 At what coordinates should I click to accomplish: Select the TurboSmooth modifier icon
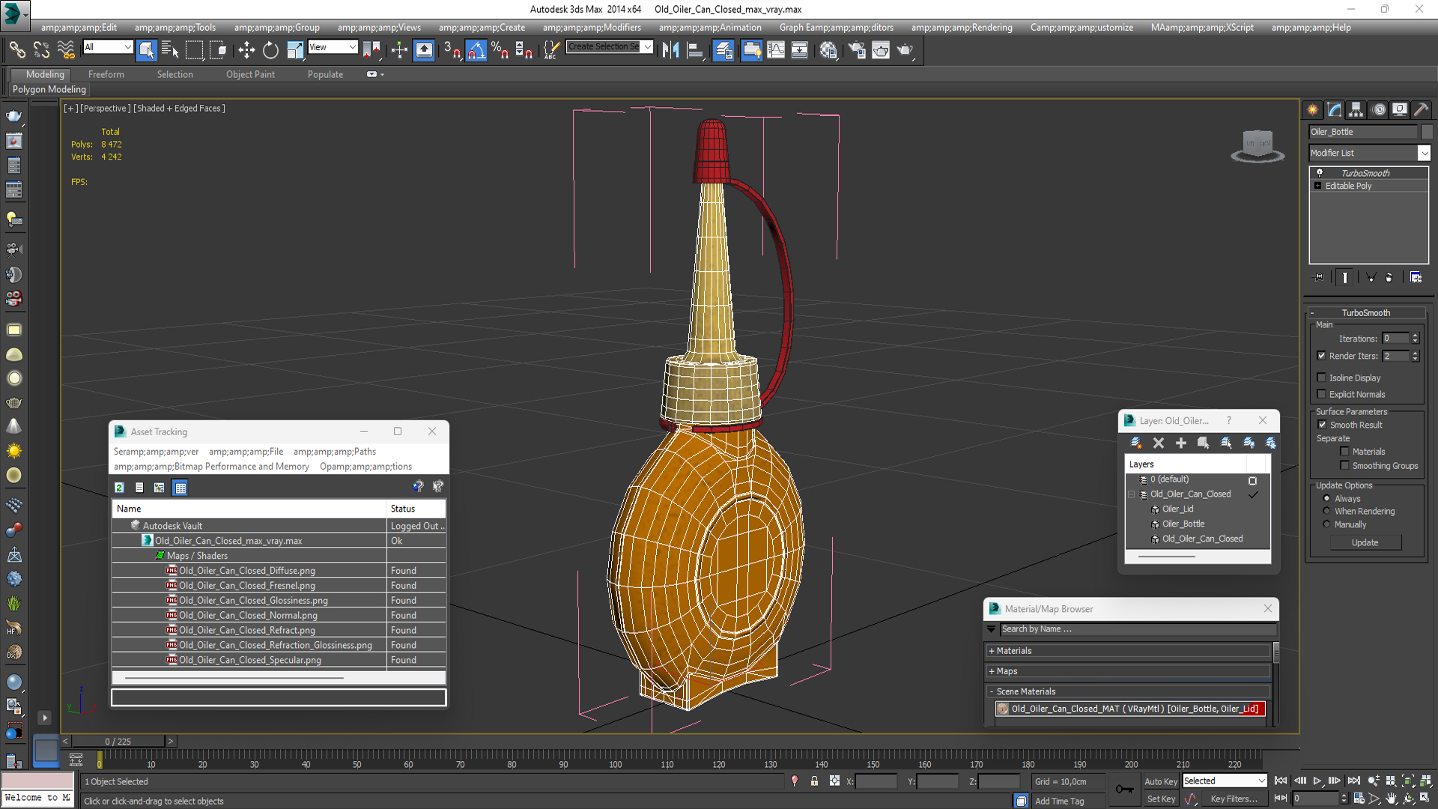click(1320, 173)
